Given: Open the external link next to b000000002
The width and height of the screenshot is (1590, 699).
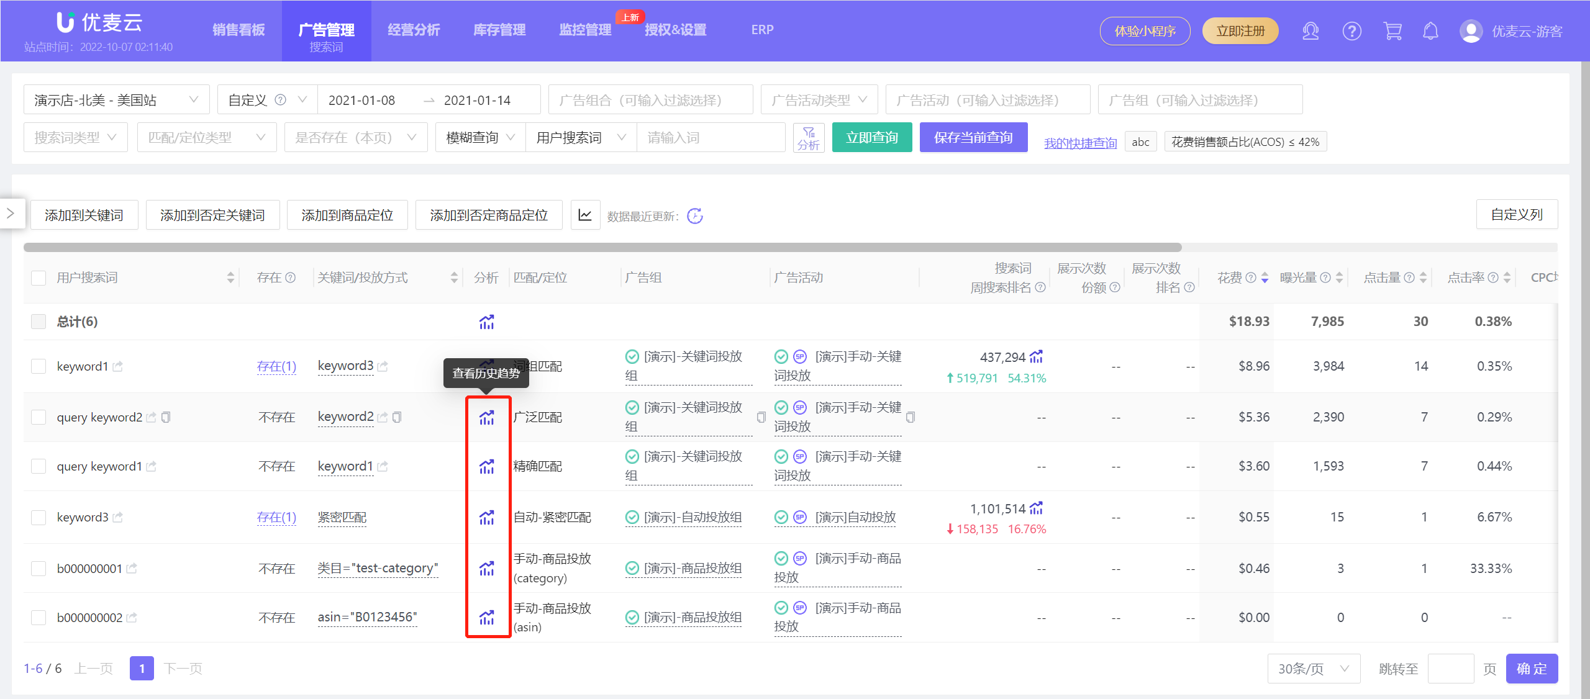Looking at the screenshot, I should [x=132, y=617].
